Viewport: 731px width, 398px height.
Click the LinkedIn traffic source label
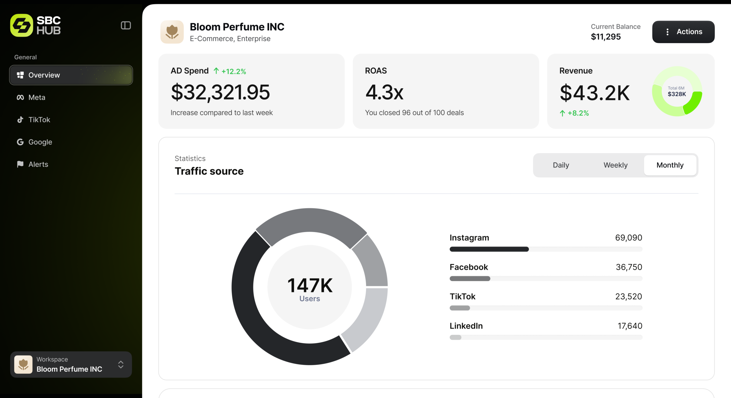tap(466, 326)
